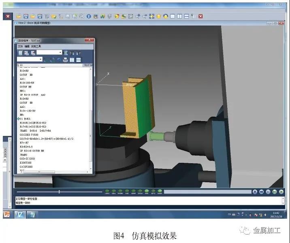Click the undo arrow in NC program window
This screenshot has height=243, width=290.
59,60
